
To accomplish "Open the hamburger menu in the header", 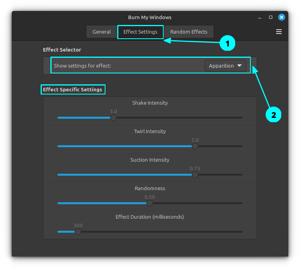I will [x=279, y=32].
